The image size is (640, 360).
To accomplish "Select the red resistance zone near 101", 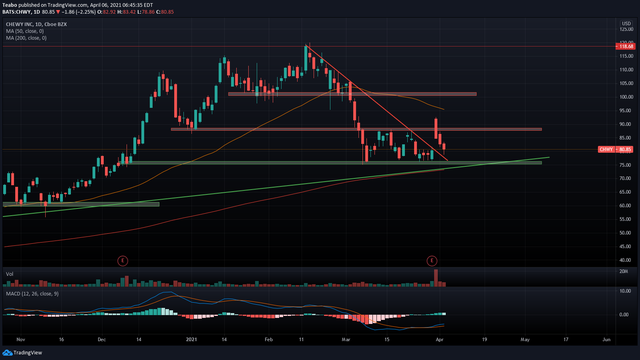I will click(x=352, y=94).
